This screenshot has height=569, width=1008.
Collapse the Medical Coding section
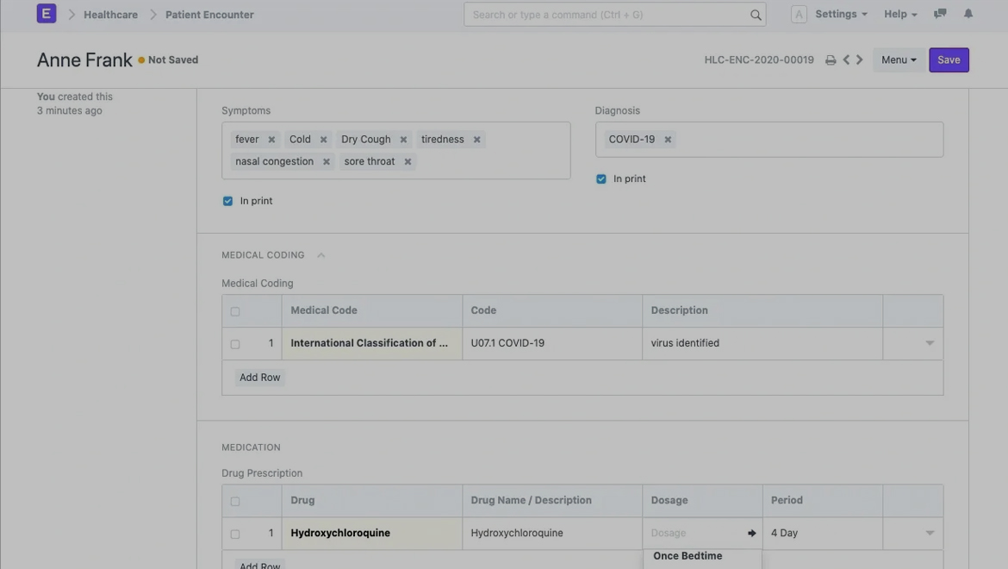[x=320, y=255]
